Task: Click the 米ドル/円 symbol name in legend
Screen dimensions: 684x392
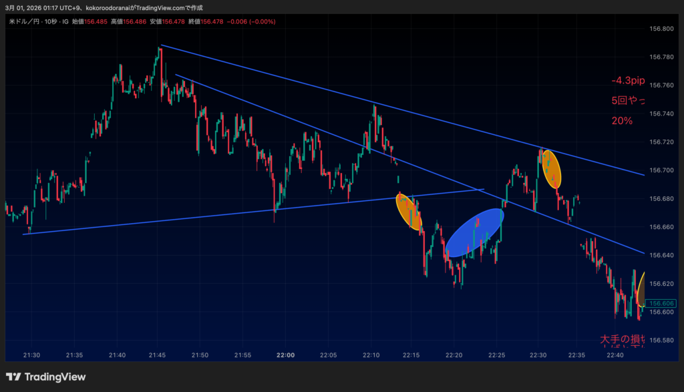Action: point(25,21)
